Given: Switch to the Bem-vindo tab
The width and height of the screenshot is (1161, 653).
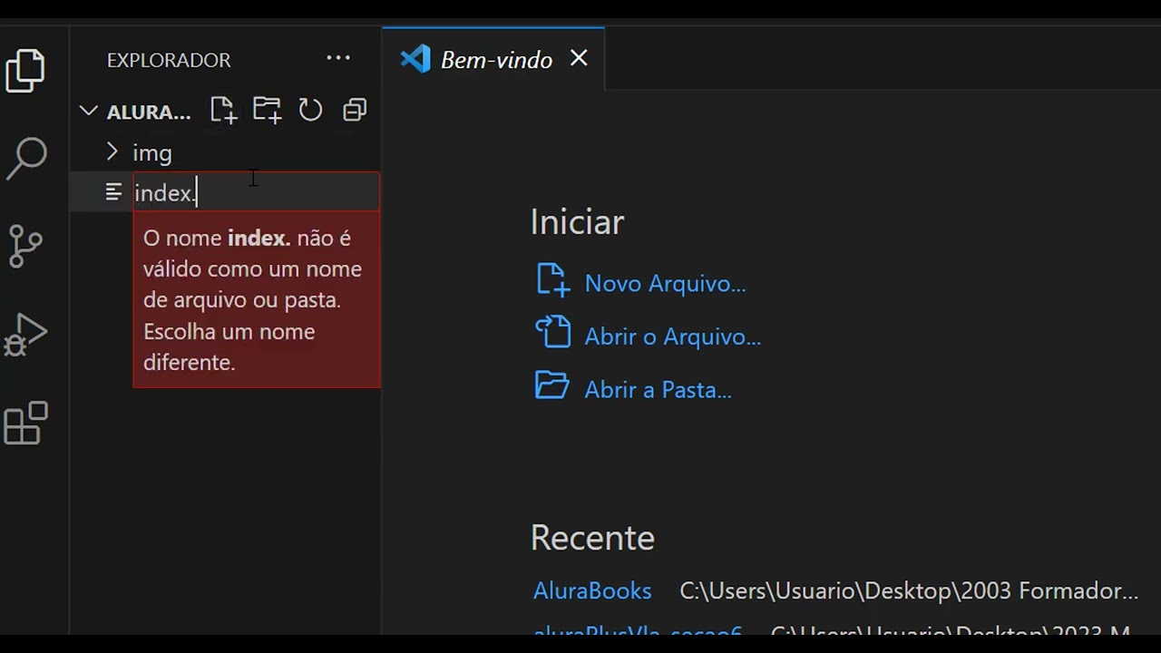Looking at the screenshot, I should point(496,60).
